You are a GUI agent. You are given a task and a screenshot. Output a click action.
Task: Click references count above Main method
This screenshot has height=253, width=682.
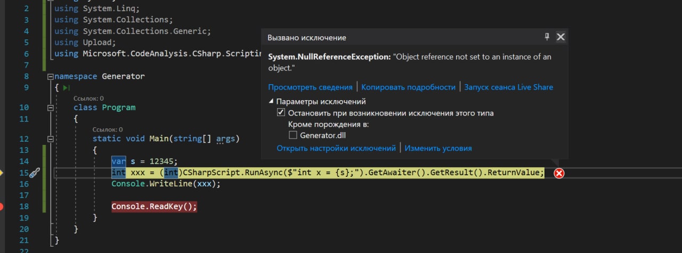pyautogui.click(x=108, y=129)
